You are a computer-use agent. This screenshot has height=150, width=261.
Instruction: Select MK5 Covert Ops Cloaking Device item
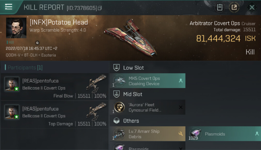(x=147, y=81)
